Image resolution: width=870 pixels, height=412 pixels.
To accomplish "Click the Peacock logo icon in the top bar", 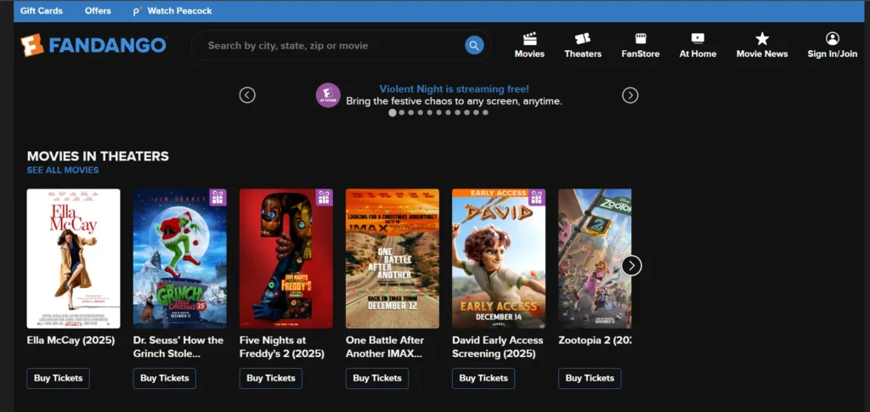I will (x=138, y=11).
